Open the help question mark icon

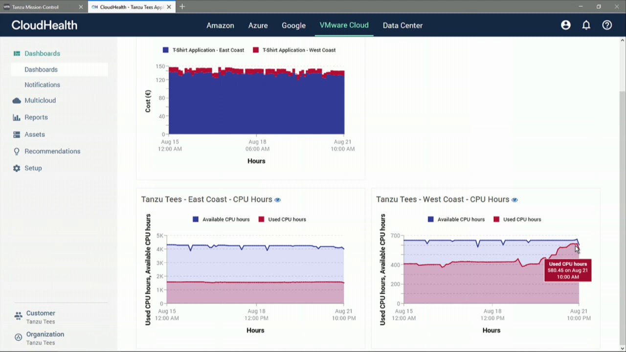[x=607, y=25]
